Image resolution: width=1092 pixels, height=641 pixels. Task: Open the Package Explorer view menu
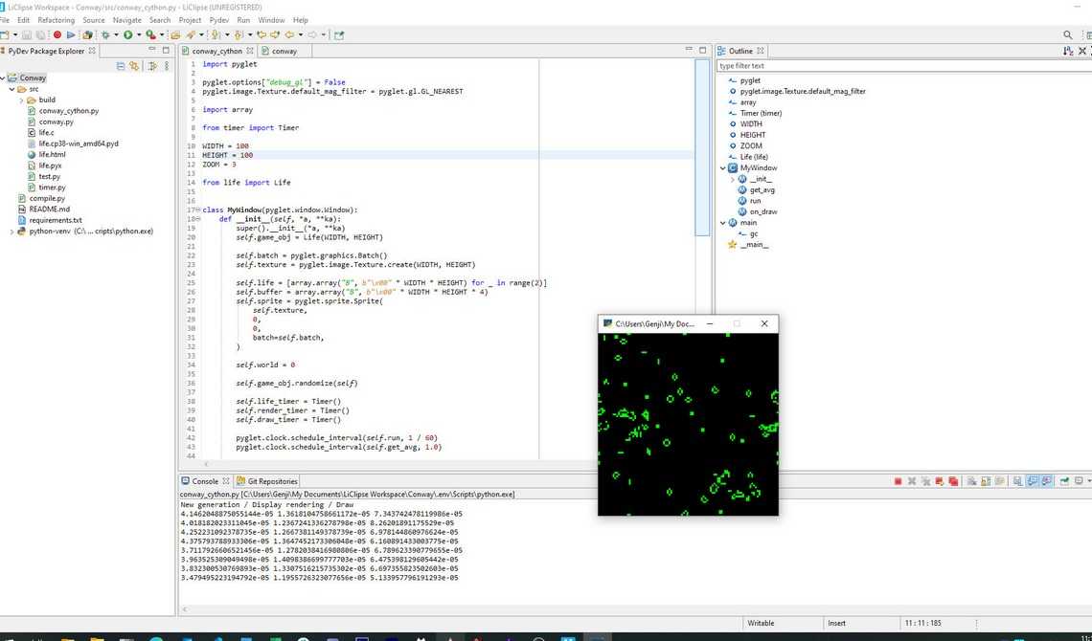[167, 66]
